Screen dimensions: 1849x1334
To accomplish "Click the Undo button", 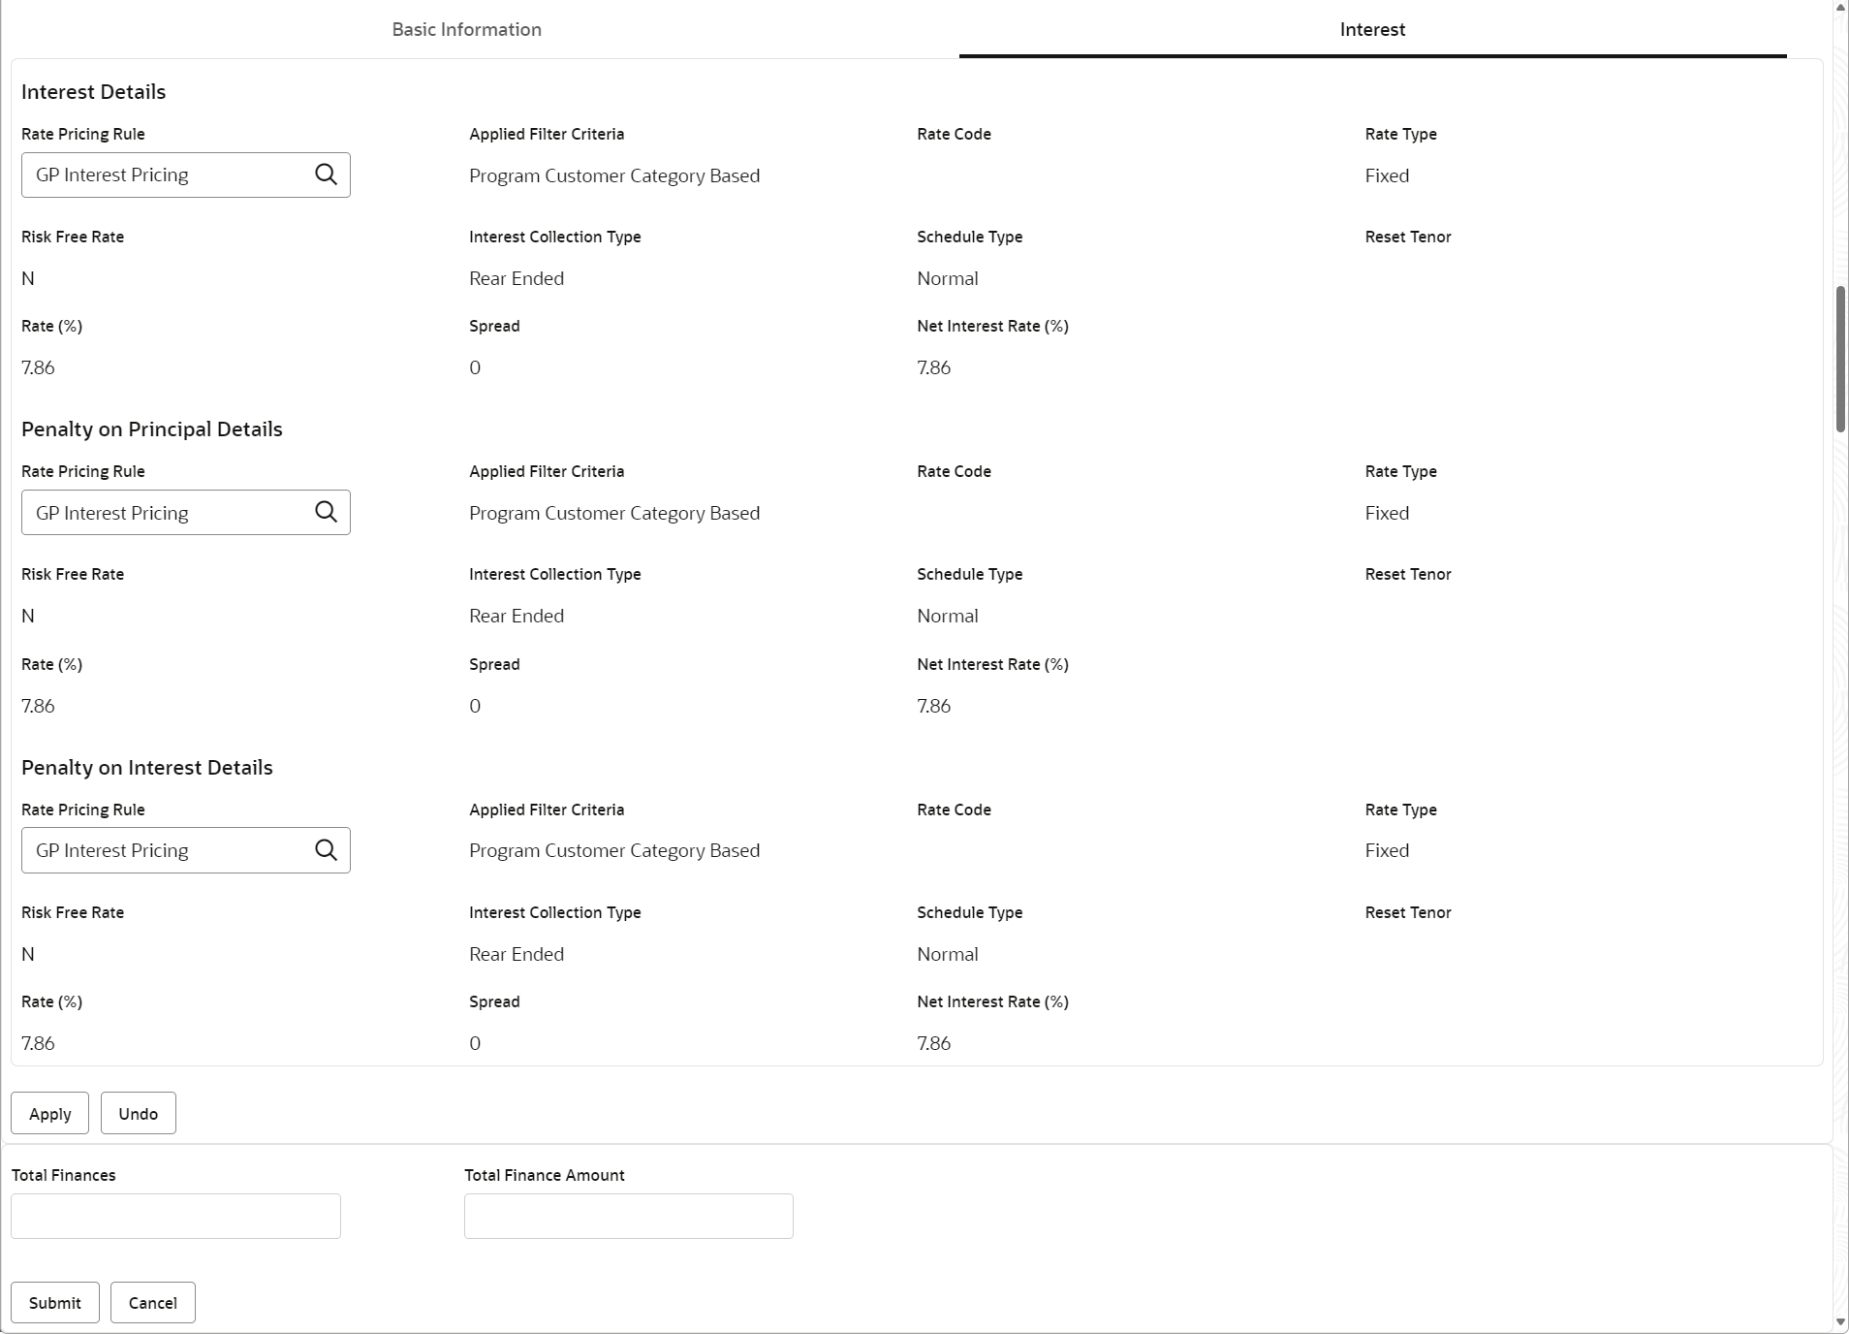I will click(x=138, y=1114).
